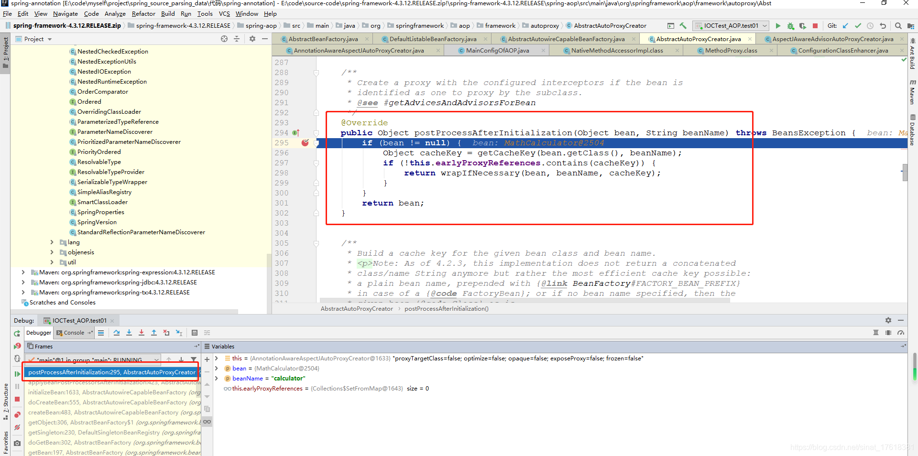Show execution point in debugger toolbar
Viewport: 918px width, 456px height.
pos(101,333)
